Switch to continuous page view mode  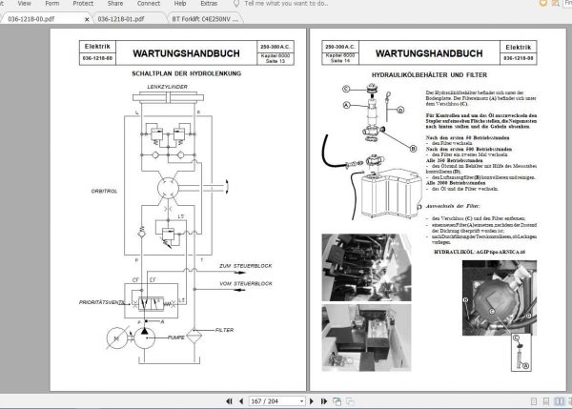pos(546,401)
